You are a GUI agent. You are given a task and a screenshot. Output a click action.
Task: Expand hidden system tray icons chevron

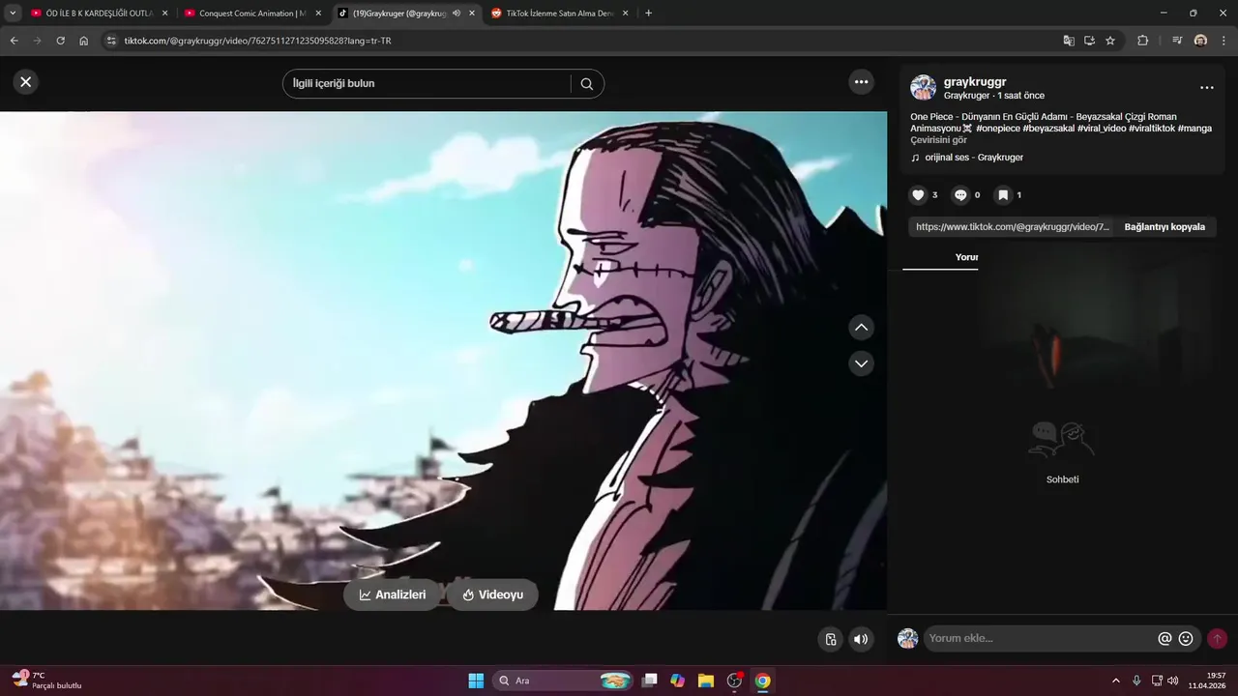pos(1115,681)
